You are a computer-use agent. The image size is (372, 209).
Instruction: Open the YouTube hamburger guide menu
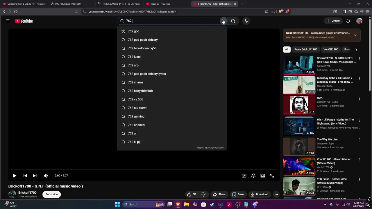(8, 21)
